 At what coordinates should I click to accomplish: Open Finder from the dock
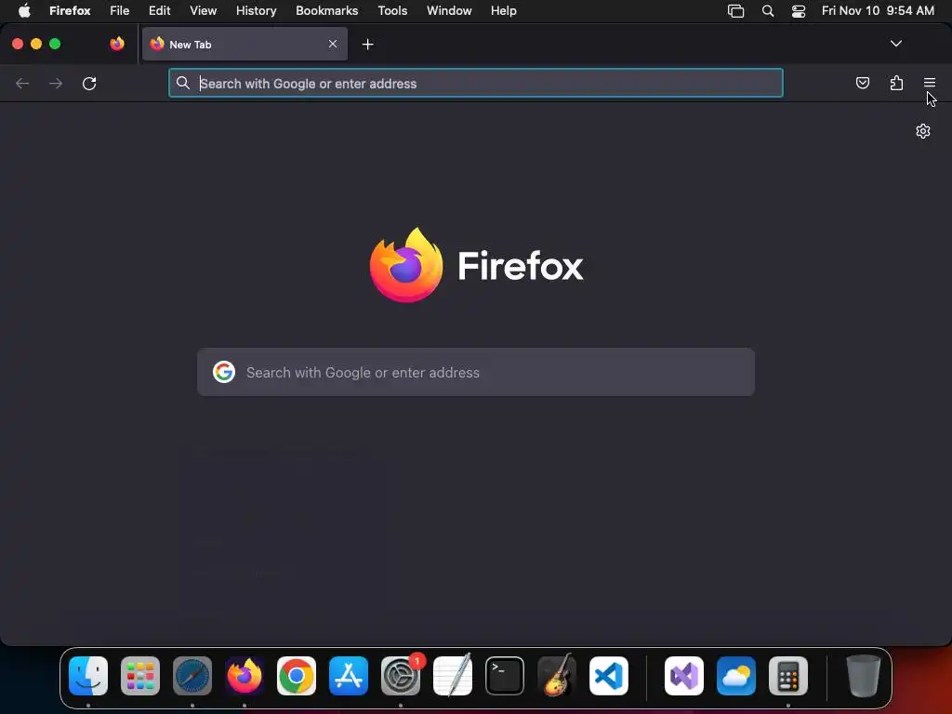[88, 676]
